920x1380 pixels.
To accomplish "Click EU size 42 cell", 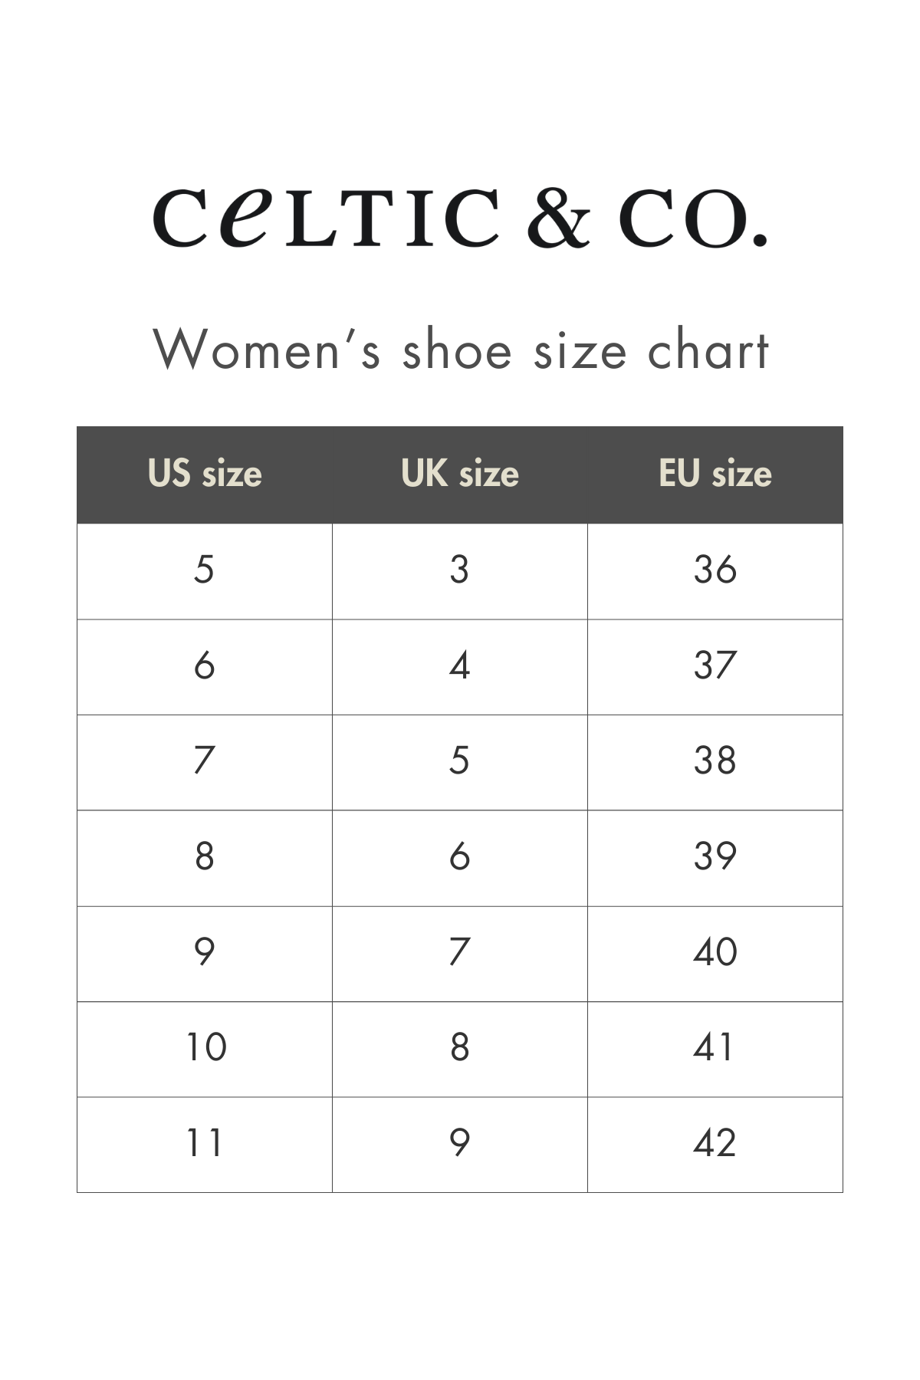I will 715,1144.
